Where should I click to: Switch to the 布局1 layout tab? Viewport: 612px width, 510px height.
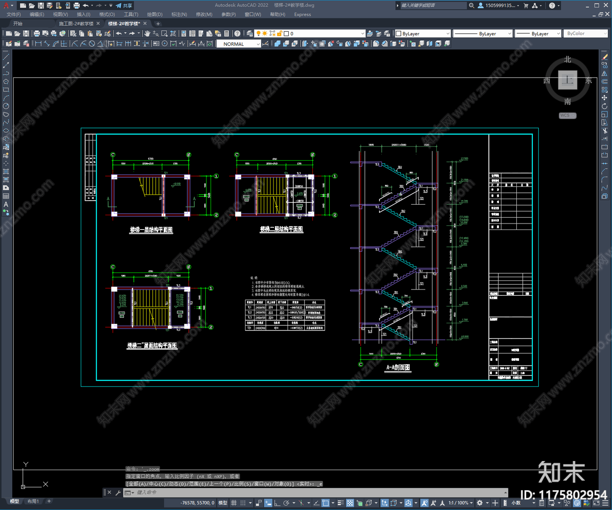tap(33, 501)
